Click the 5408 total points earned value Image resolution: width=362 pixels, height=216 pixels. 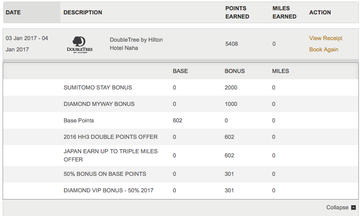coord(232,44)
